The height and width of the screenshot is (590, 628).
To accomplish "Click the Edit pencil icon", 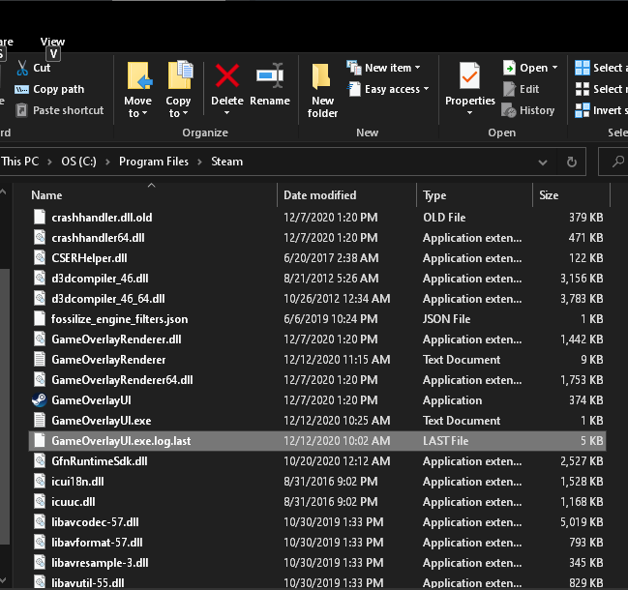I will pyautogui.click(x=509, y=89).
